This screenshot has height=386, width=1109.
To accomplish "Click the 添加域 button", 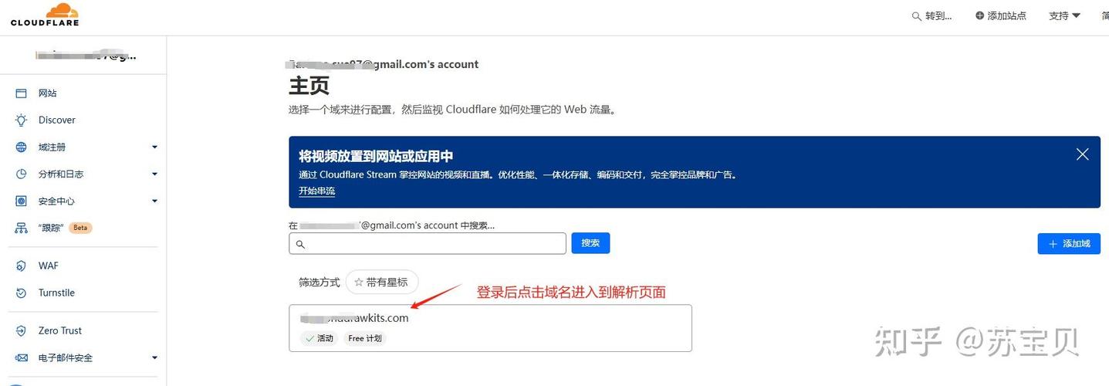I will [x=1069, y=243].
